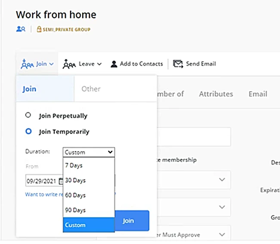Choose 7 Days from the duration list

coord(89,165)
